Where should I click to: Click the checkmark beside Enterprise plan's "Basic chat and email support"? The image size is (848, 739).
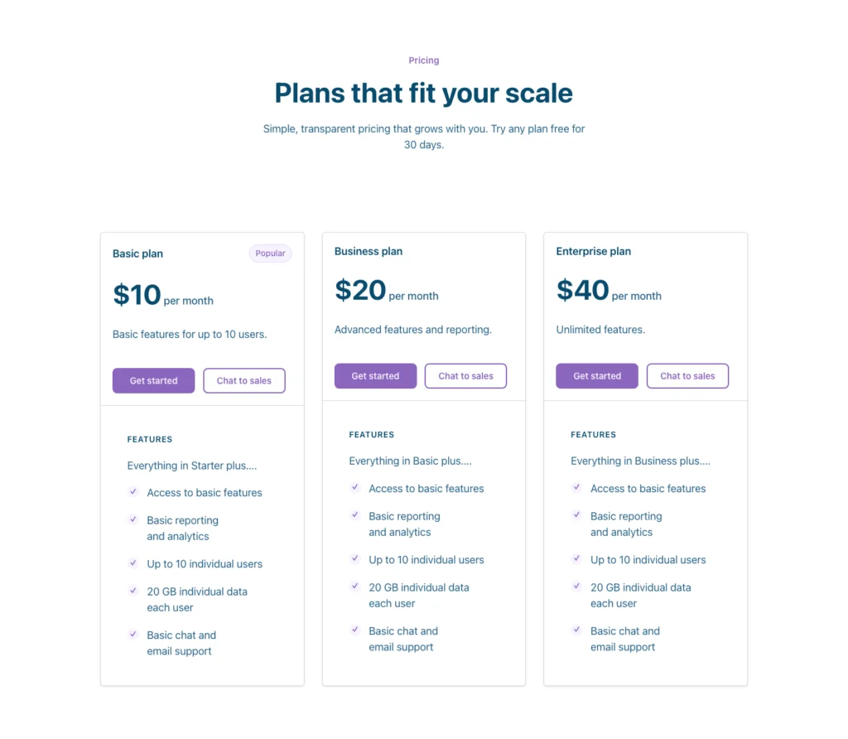[576, 630]
